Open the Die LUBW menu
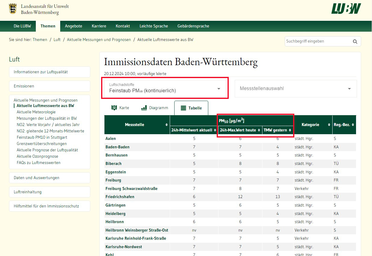Image resolution: width=372 pixels, height=256 pixels. coord(22,26)
